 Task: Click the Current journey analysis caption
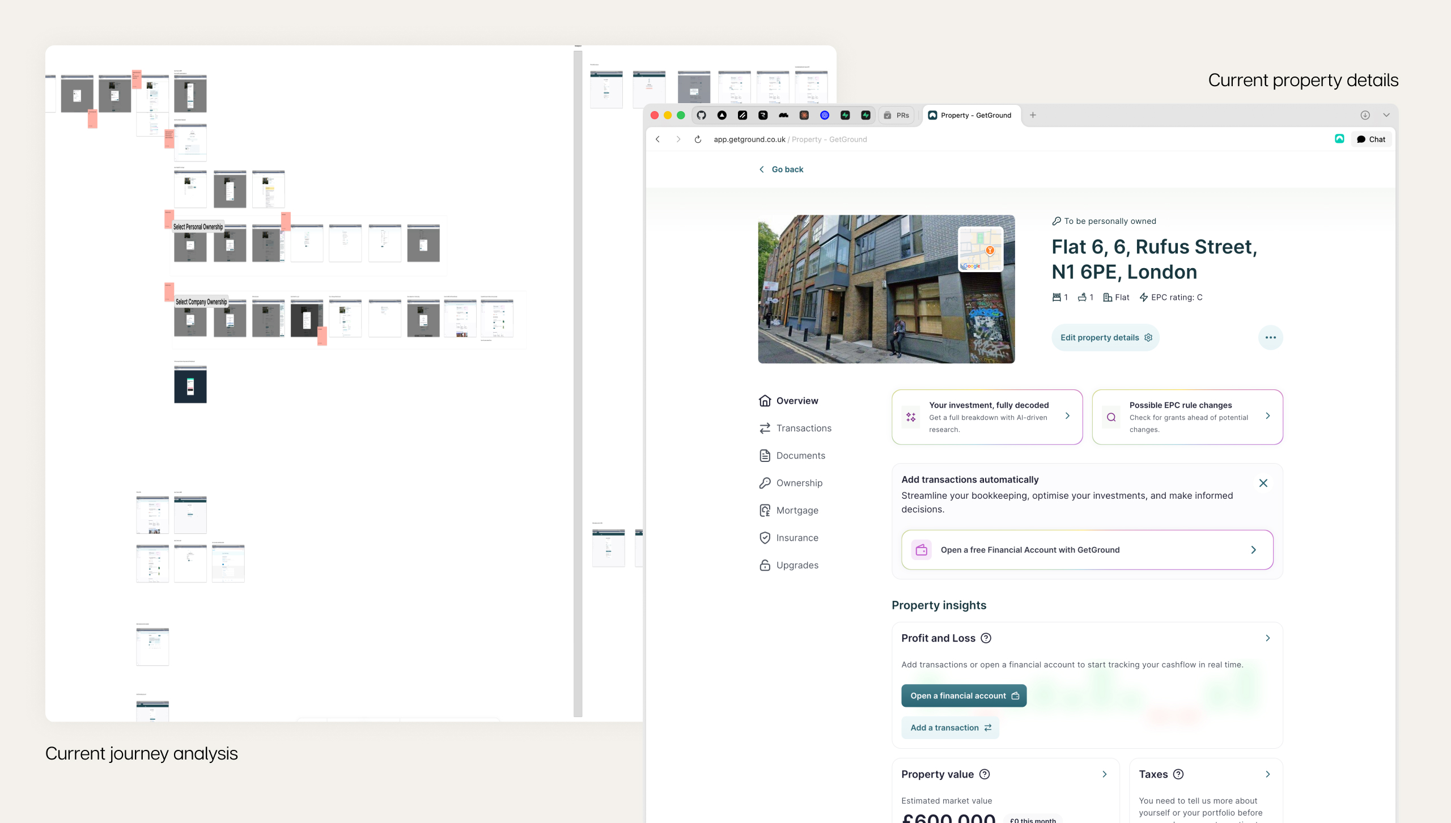coord(142,754)
